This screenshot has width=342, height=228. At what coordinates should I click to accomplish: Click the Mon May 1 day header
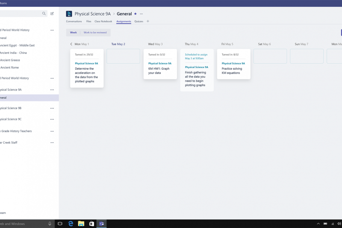pyautogui.click(x=82, y=44)
